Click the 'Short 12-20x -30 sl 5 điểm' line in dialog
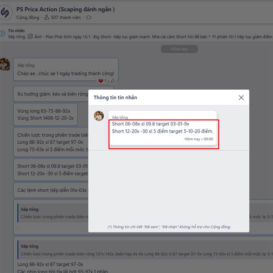 pyautogui.click(x=162, y=131)
